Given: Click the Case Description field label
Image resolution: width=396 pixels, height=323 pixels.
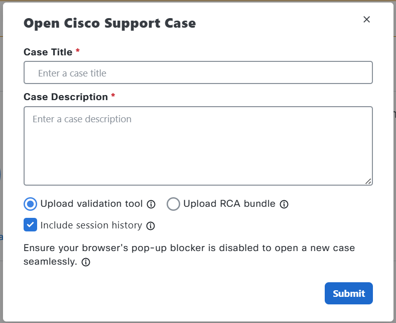Looking at the screenshot, I should tap(66, 97).
